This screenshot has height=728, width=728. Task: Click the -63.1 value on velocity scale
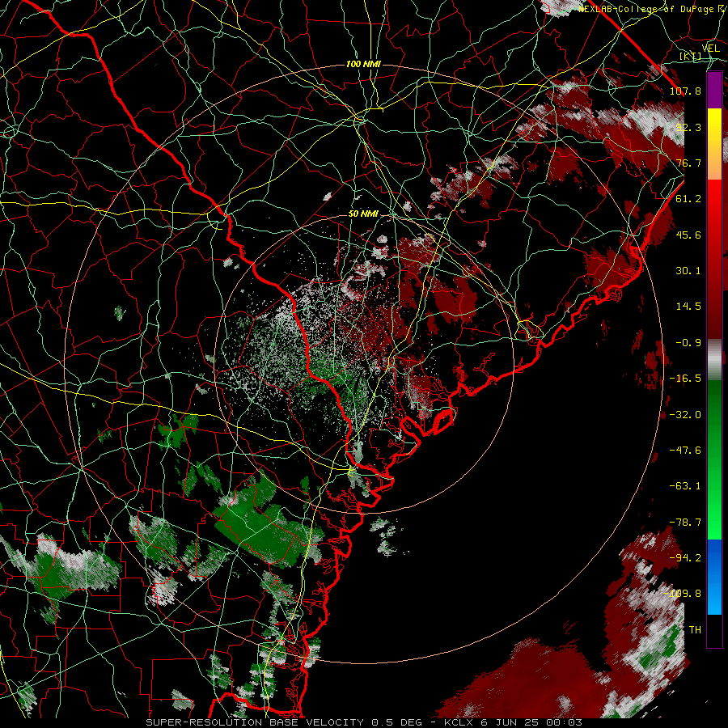tap(685, 486)
